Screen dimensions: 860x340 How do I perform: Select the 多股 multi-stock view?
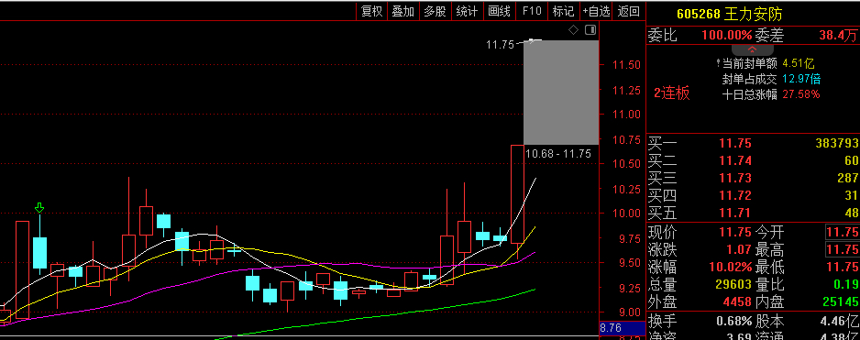click(436, 11)
